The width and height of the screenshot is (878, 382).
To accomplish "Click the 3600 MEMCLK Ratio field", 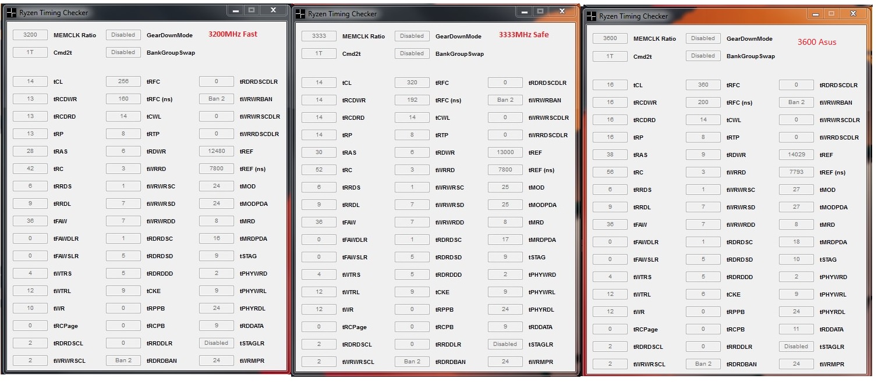I will [x=610, y=38].
